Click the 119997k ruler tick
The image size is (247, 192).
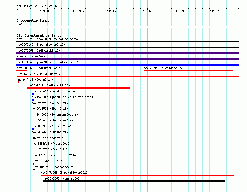click(147, 11)
